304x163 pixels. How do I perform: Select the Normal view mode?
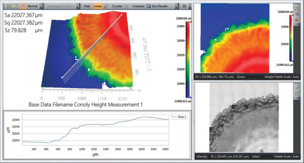tap(33, 6)
